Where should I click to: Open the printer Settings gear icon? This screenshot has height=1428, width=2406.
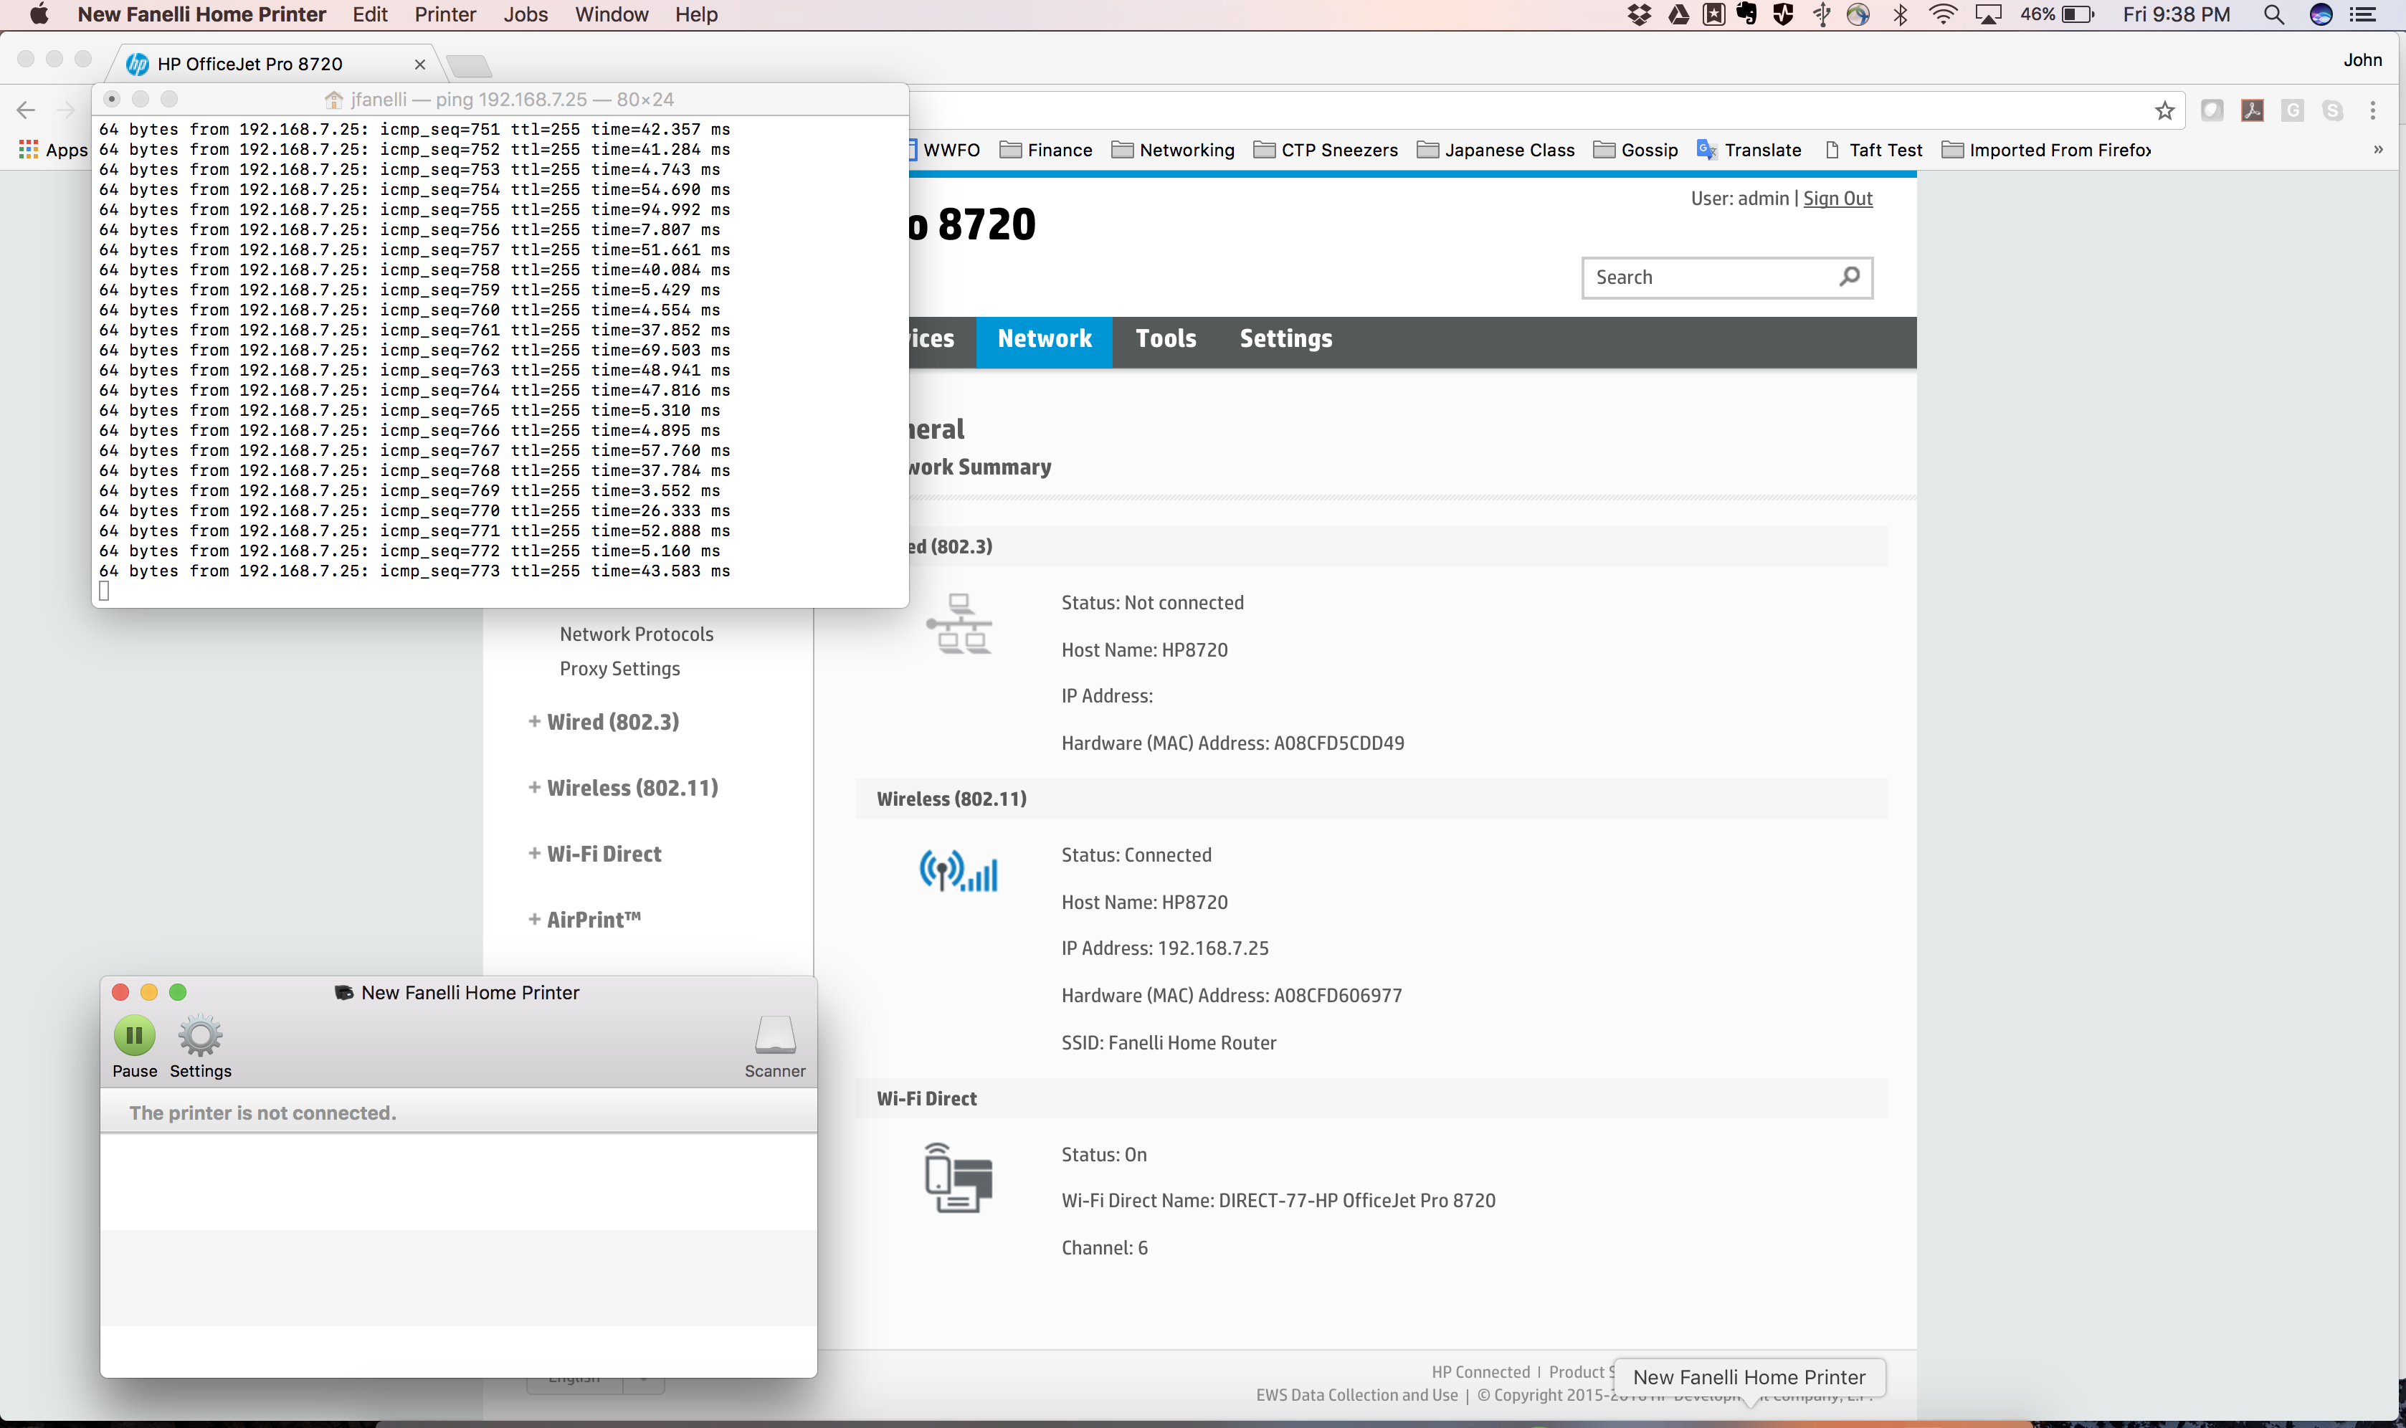coord(200,1037)
